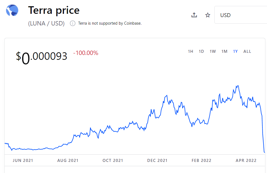The image size is (267, 173).
Task: Select the 1Y time range
Action: (x=235, y=51)
